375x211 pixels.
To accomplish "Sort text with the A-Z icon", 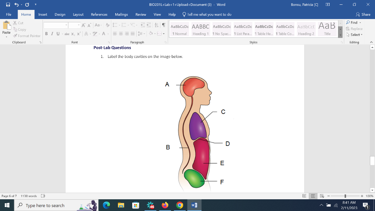I will [156, 25].
